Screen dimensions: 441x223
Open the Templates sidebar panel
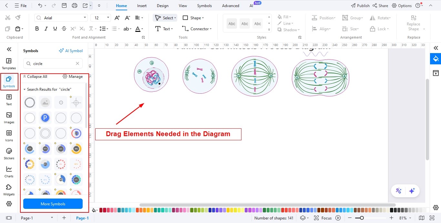(x=9, y=64)
